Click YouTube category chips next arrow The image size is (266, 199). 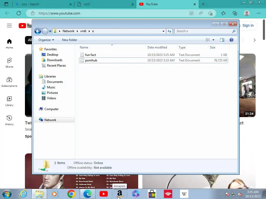pos(254,40)
